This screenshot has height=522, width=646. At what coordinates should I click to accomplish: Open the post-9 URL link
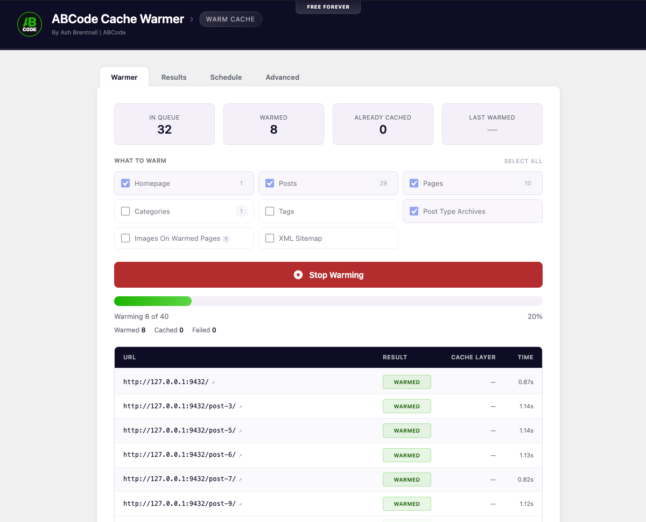pos(180,504)
